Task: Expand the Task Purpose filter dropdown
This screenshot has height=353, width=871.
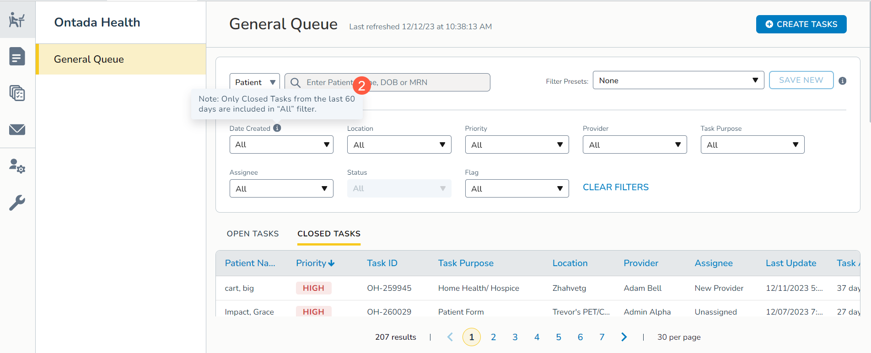Action: (752, 144)
